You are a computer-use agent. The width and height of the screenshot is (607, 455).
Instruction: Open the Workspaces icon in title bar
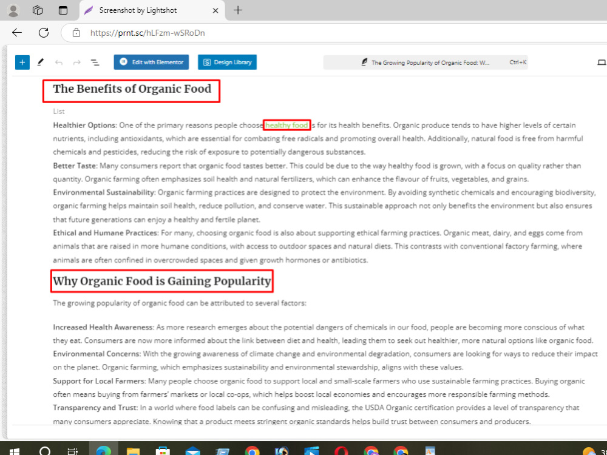[38, 10]
